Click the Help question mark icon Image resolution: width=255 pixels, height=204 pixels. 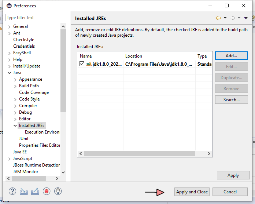(12, 191)
